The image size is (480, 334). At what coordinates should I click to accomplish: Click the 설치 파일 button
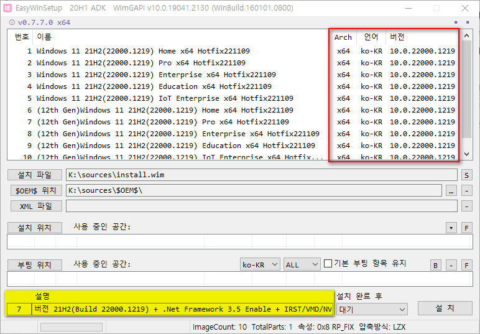pyautogui.click(x=35, y=175)
